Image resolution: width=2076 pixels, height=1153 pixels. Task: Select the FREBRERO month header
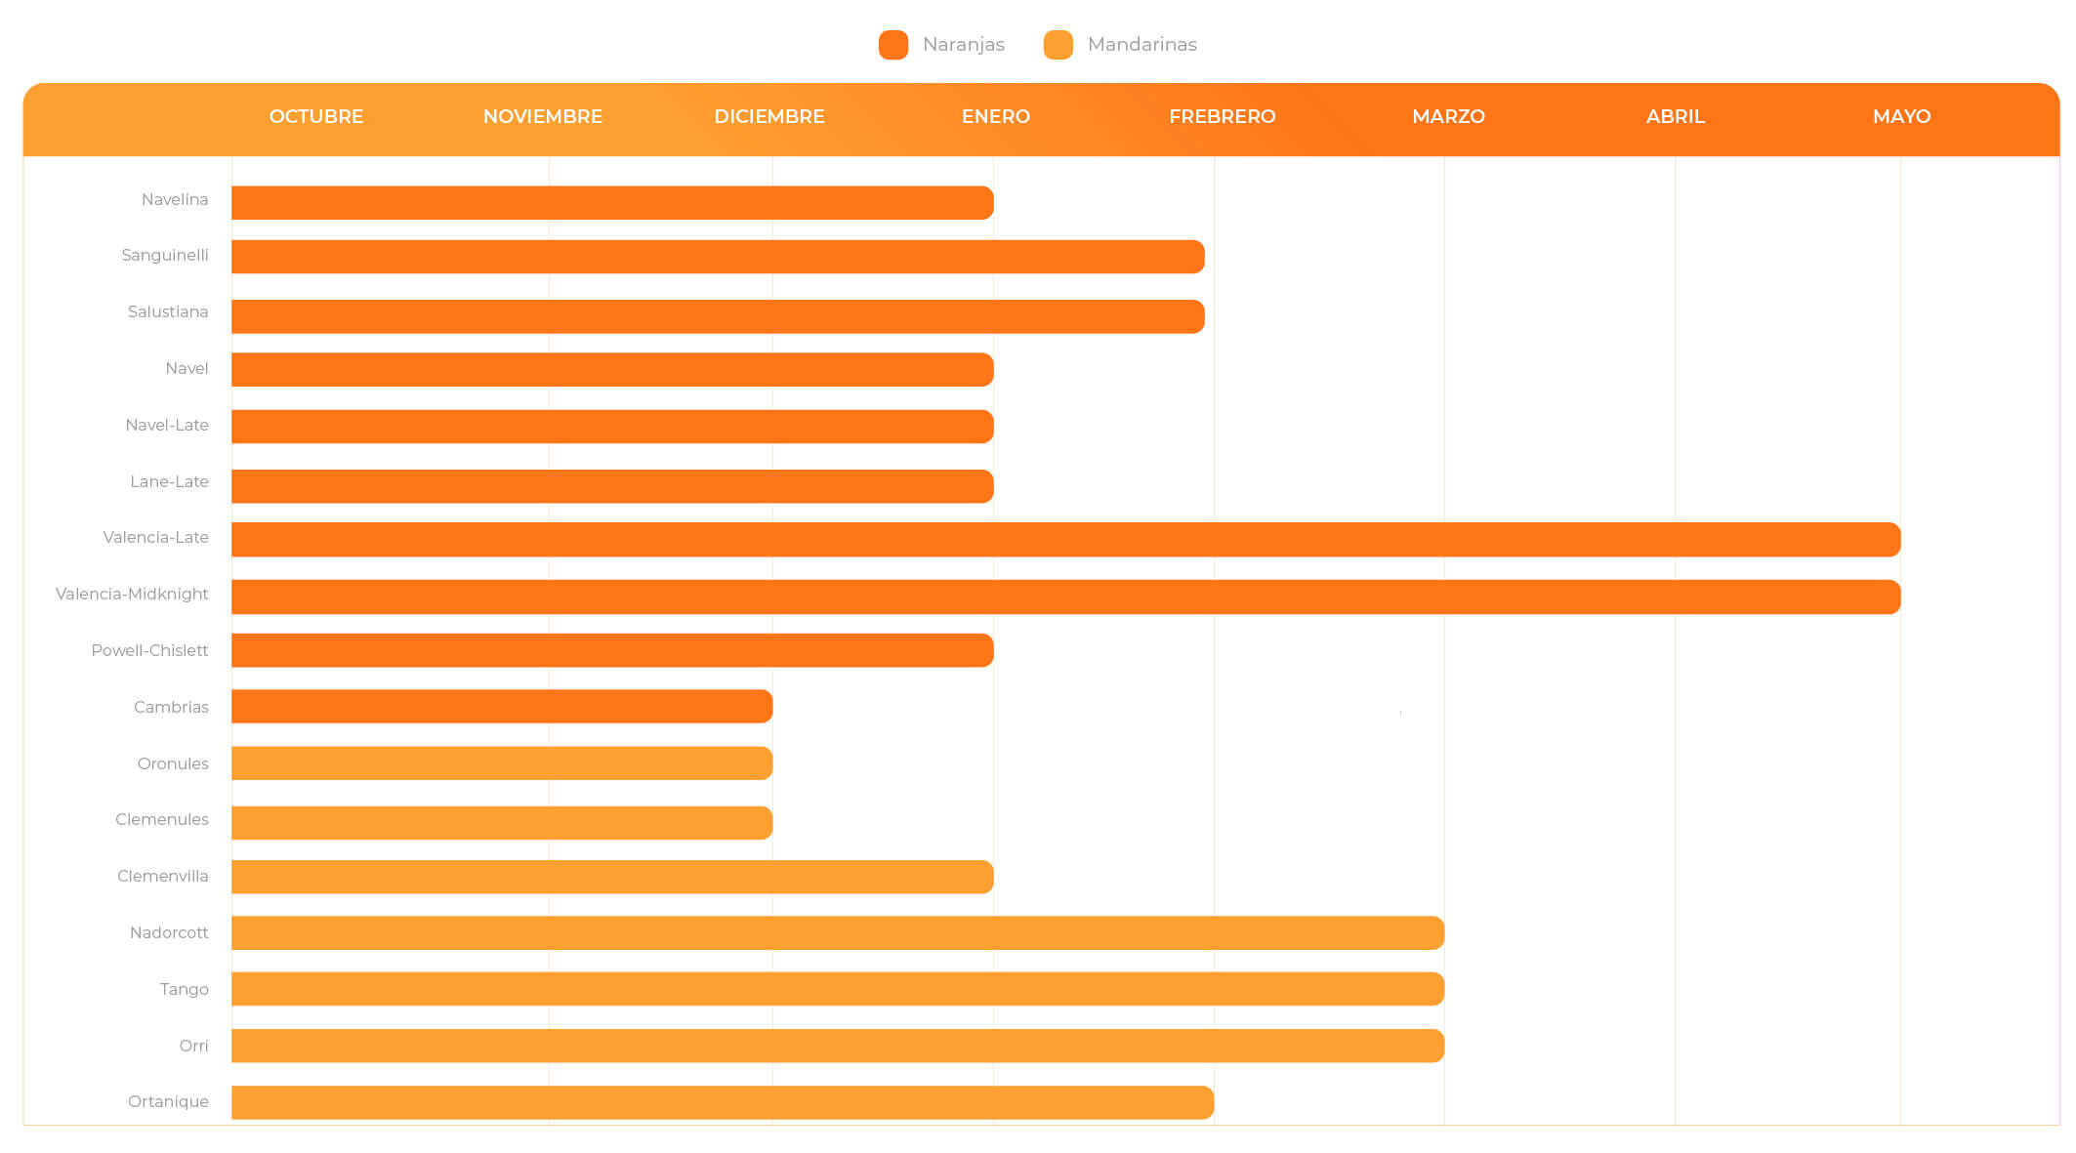click(x=1223, y=116)
